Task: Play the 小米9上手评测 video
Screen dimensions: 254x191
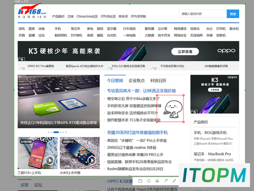Action: pyautogui.click(x=92, y=160)
